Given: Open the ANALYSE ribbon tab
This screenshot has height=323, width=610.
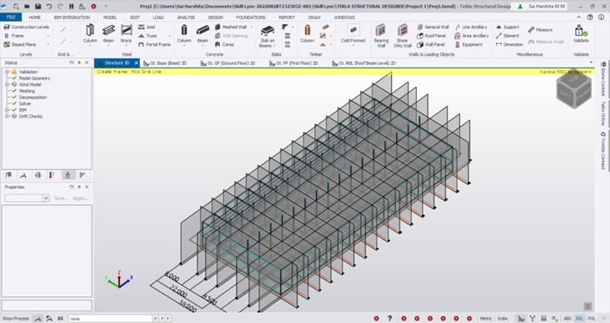Looking at the screenshot, I should (x=186, y=17).
